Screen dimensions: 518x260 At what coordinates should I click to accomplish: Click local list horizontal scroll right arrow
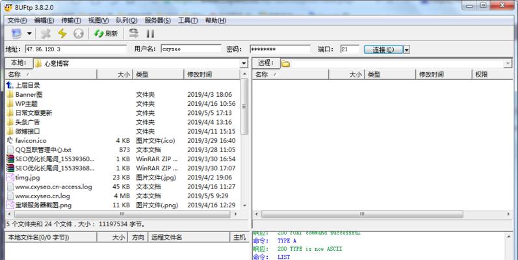point(235,214)
